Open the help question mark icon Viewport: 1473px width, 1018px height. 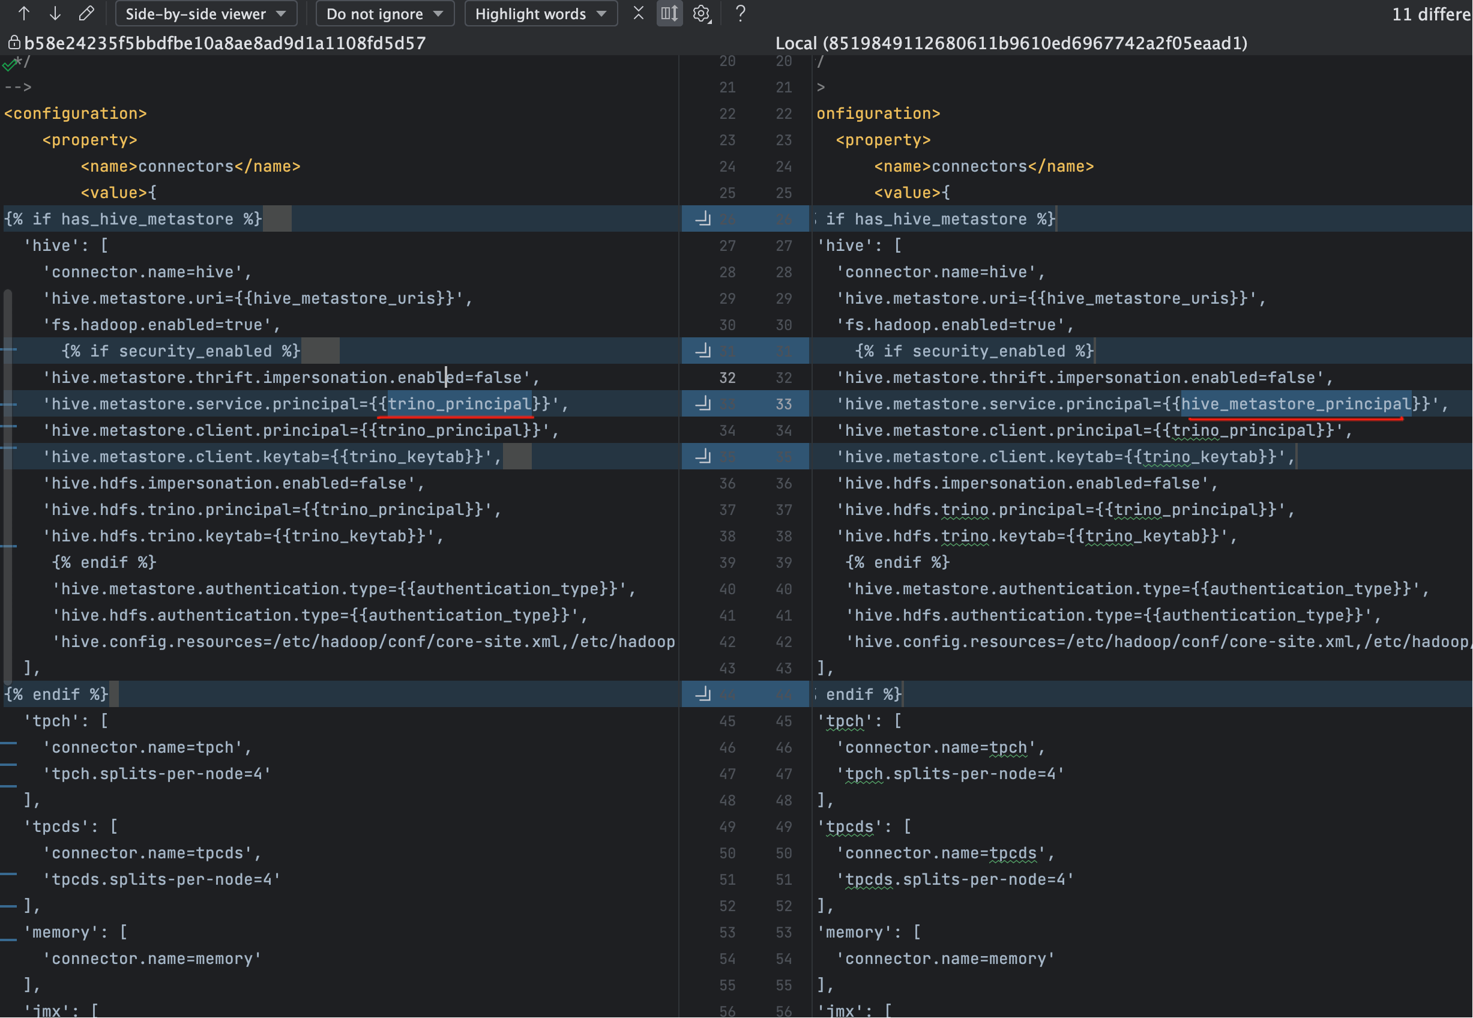[x=740, y=13]
